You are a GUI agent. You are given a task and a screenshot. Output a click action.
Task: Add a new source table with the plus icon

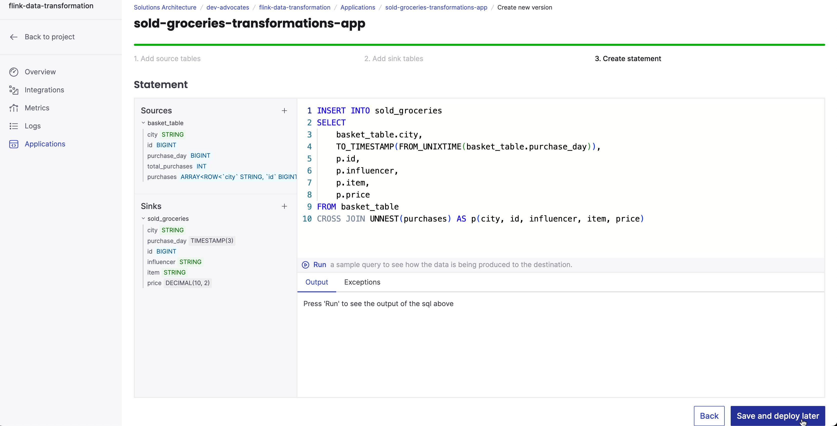284,110
